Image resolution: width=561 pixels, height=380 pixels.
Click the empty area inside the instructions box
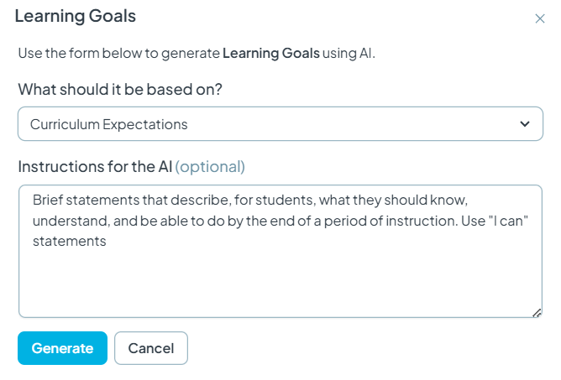280,283
